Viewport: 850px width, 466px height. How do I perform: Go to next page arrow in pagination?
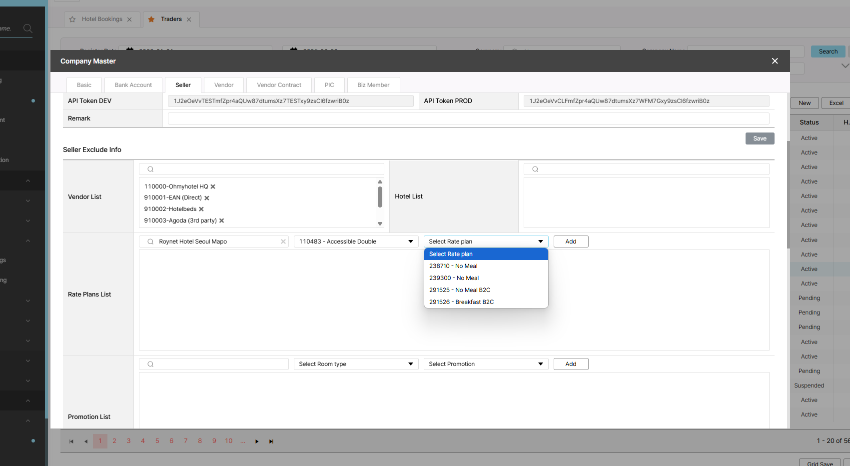[x=257, y=441]
